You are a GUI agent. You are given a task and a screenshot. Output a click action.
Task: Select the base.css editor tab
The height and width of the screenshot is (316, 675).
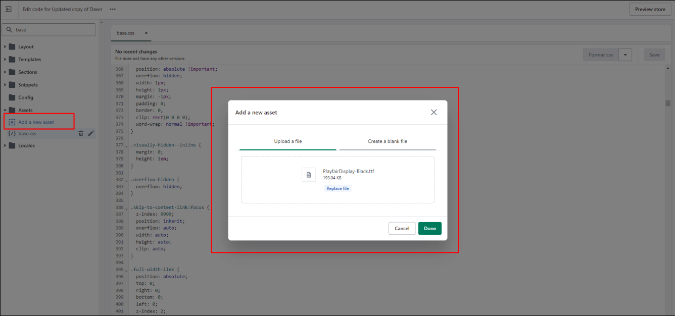point(125,33)
